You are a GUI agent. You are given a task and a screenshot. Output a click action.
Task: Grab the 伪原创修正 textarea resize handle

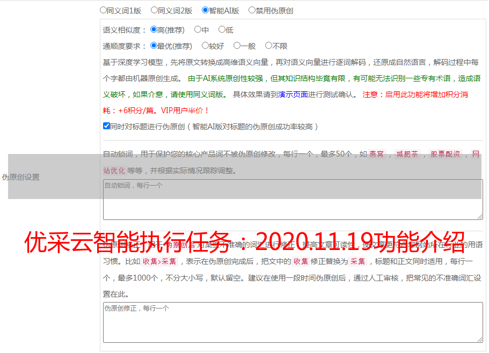(x=480, y=340)
